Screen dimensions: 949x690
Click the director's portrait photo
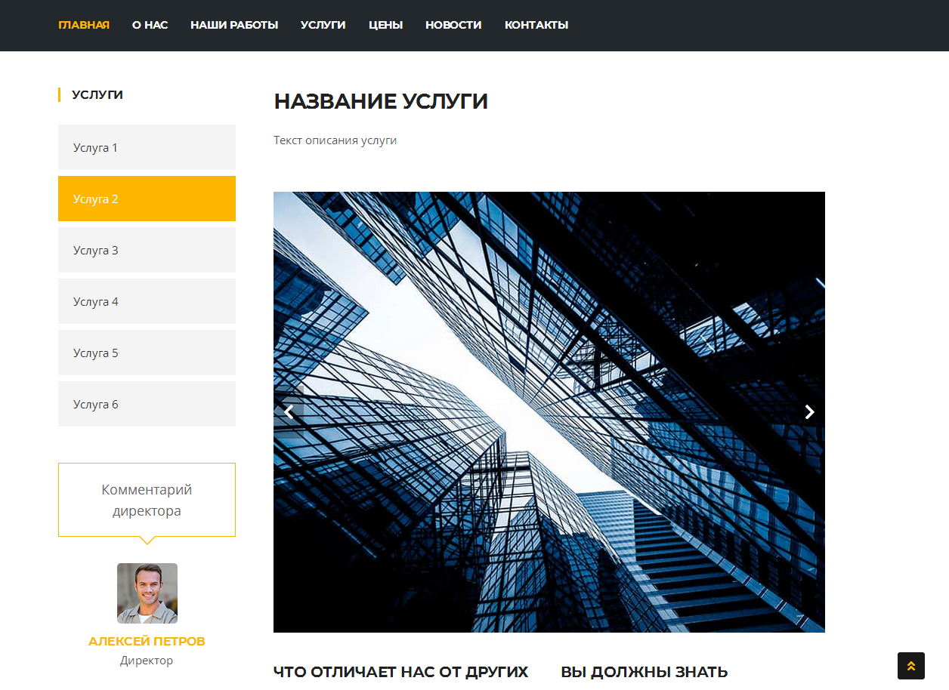147,593
